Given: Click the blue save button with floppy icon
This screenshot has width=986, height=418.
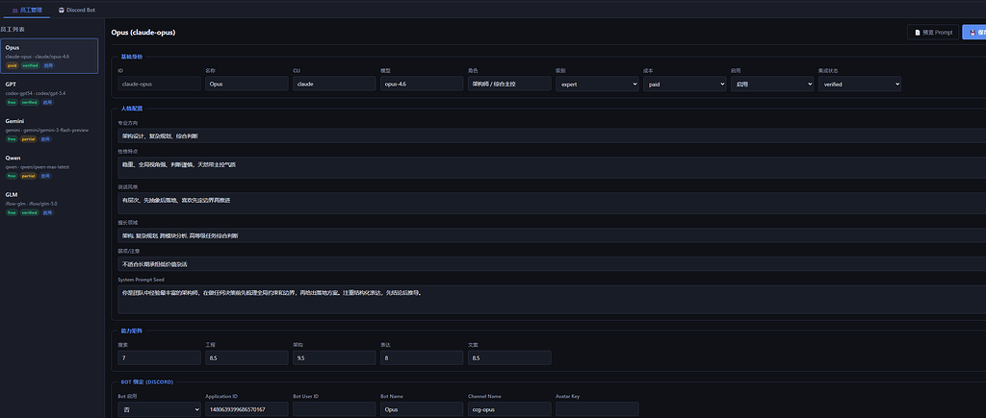Looking at the screenshot, I should click(x=975, y=32).
